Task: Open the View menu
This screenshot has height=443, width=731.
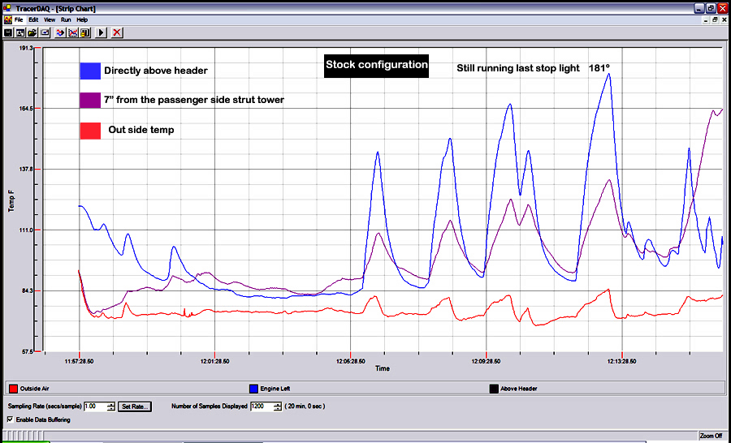Action: (x=50, y=19)
